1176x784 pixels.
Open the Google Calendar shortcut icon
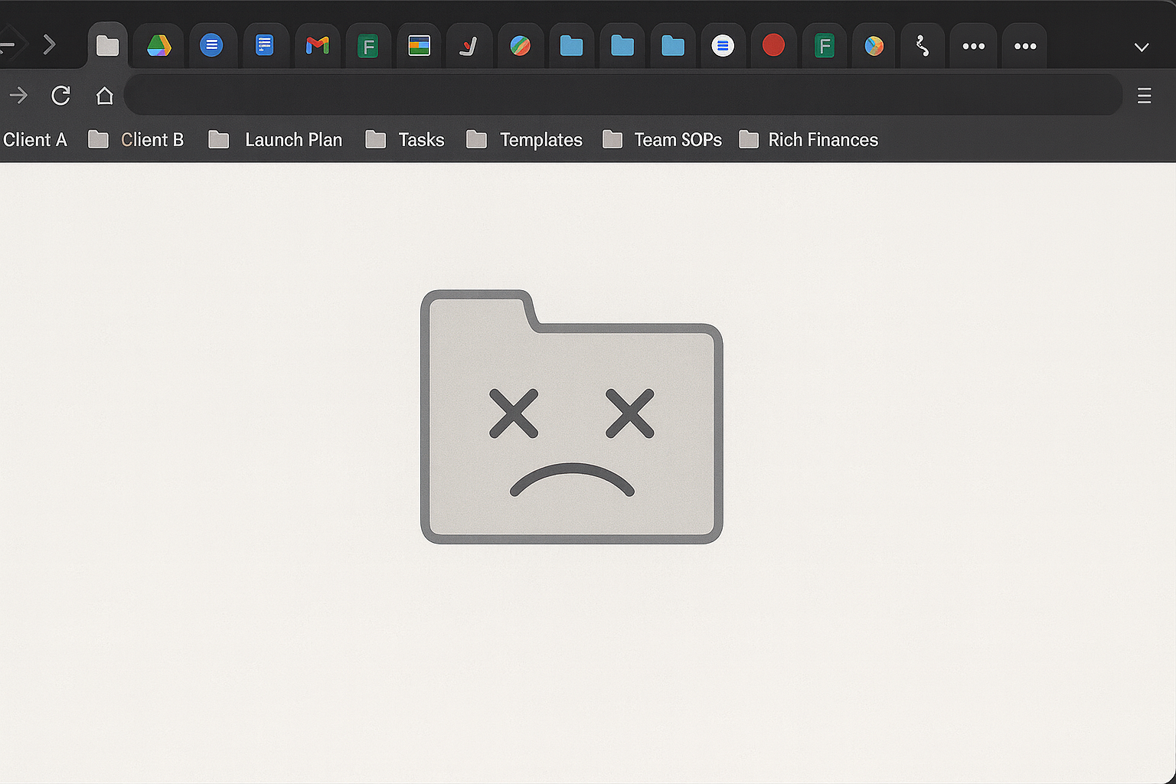pos(419,45)
